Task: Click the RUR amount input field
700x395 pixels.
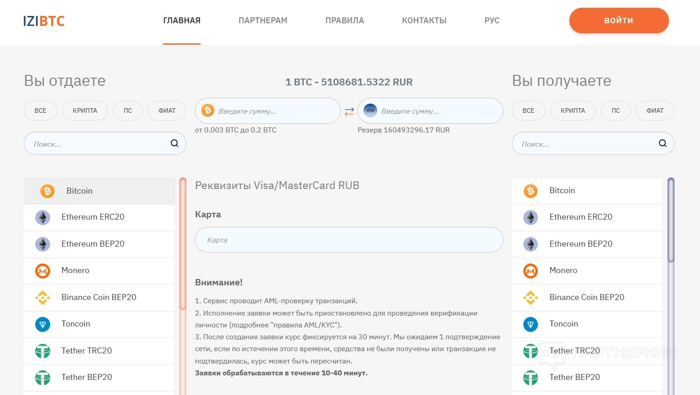Action: click(430, 111)
